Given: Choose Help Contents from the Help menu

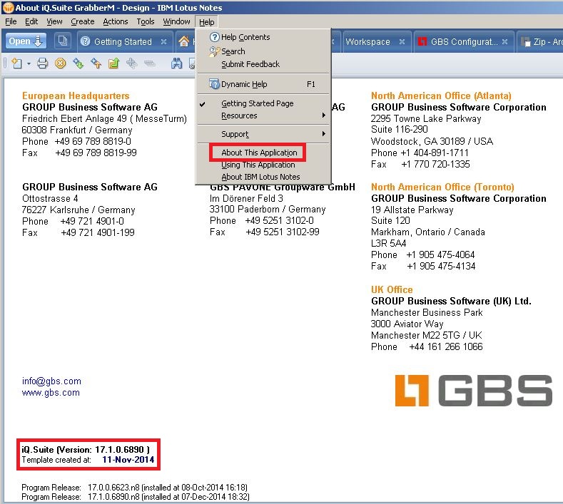Looking at the screenshot, I should (x=245, y=37).
